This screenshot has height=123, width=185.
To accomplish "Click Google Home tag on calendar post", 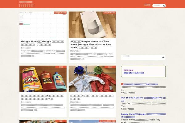I will (x=60, y=13).
